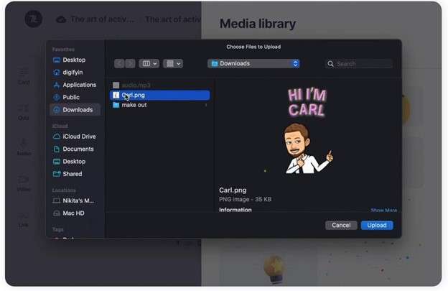Go forward with the right arrow button
The image size is (448, 291).
(130, 63)
